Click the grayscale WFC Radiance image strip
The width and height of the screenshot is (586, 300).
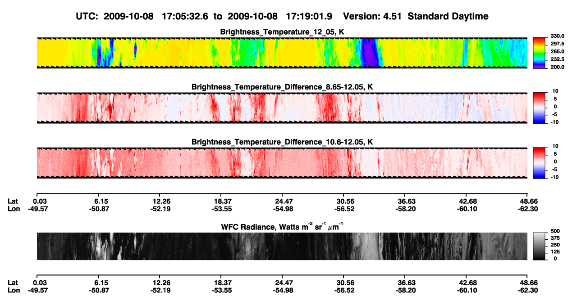point(282,246)
